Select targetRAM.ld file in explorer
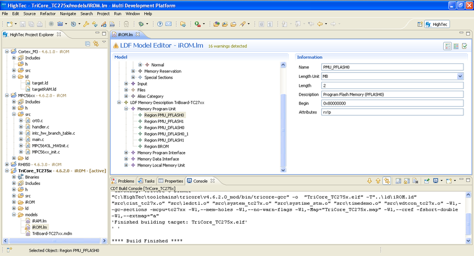The image size is (474, 256). point(44,89)
